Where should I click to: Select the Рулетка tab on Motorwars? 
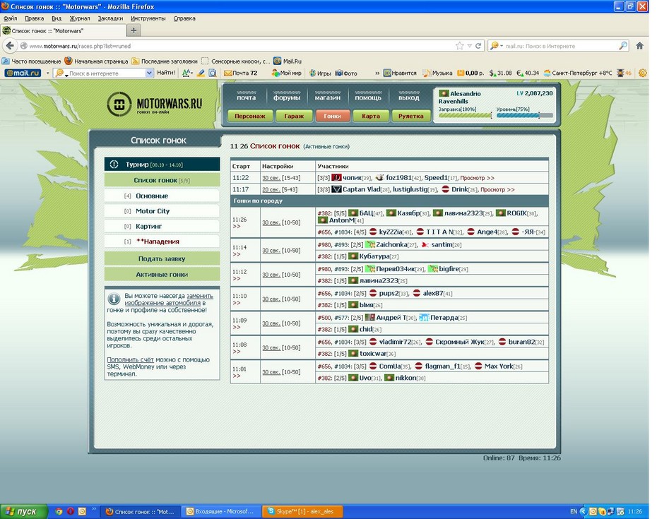point(410,116)
